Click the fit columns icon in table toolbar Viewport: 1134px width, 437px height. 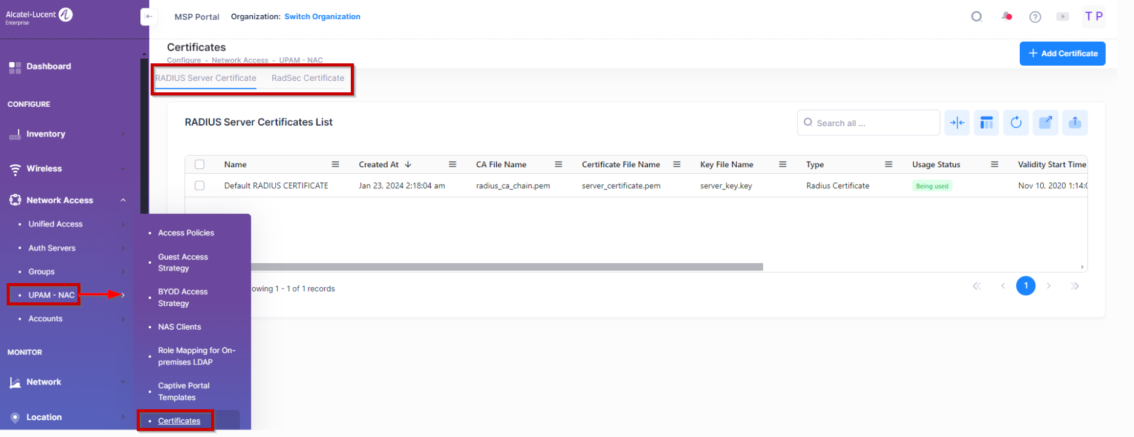[x=957, y=123]
